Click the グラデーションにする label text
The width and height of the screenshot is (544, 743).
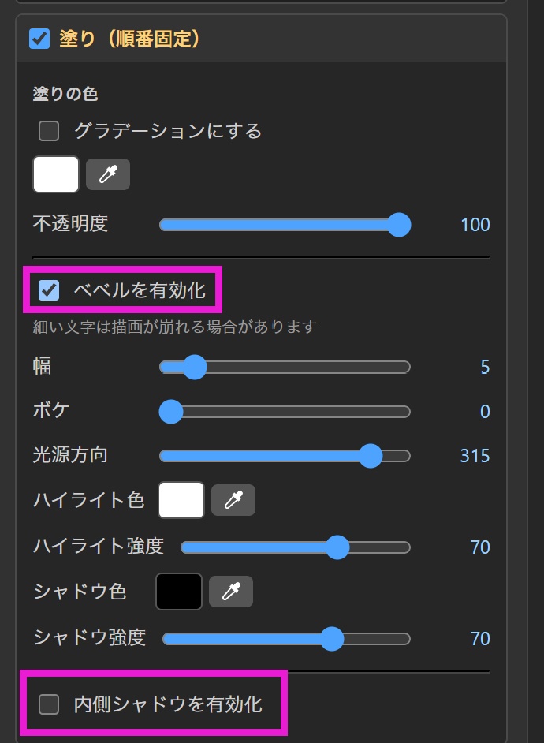click(x=168, y=131)
